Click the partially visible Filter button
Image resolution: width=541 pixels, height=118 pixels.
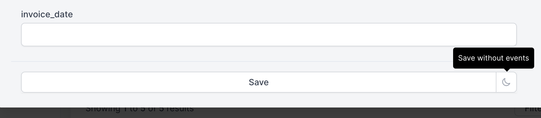click(x=532, y=109)
